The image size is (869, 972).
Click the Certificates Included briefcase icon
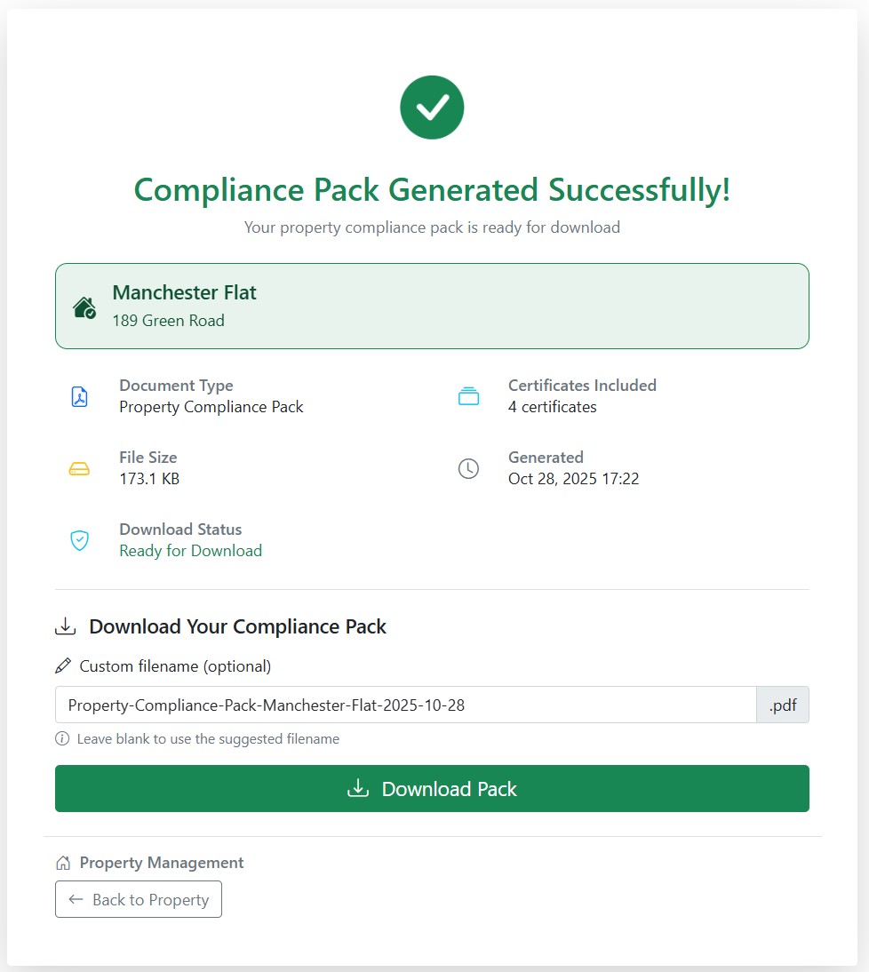pos(468,396)
